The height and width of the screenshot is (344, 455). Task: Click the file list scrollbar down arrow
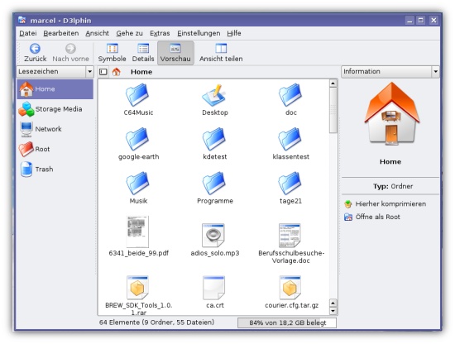(333, 311)
